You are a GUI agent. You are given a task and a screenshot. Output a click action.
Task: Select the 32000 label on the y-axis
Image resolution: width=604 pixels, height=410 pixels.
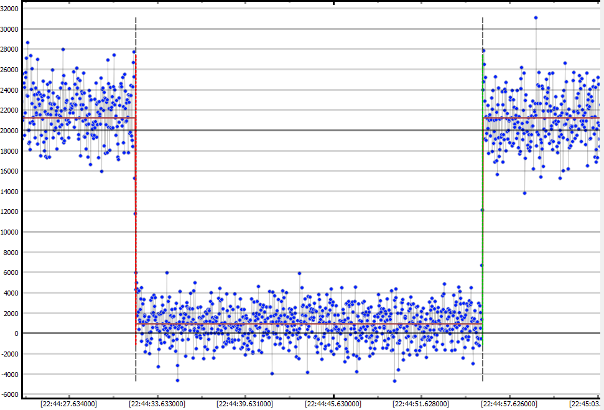[10, 9]
